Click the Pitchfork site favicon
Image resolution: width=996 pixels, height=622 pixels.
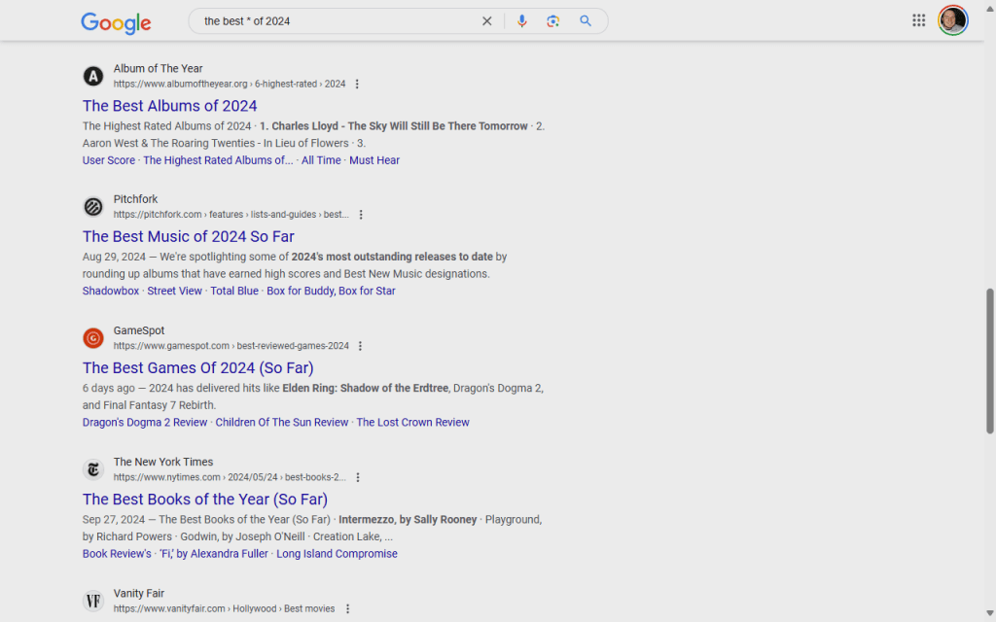(x=93, y=207)
